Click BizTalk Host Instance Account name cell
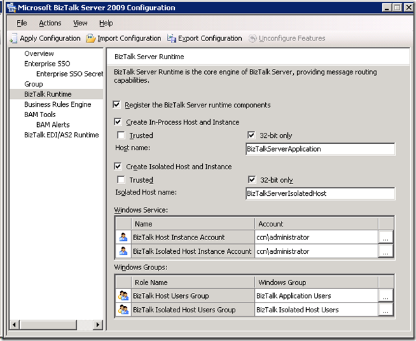This screenshot has height=341, width=416. pyautogui.click(x=193, y=237)
